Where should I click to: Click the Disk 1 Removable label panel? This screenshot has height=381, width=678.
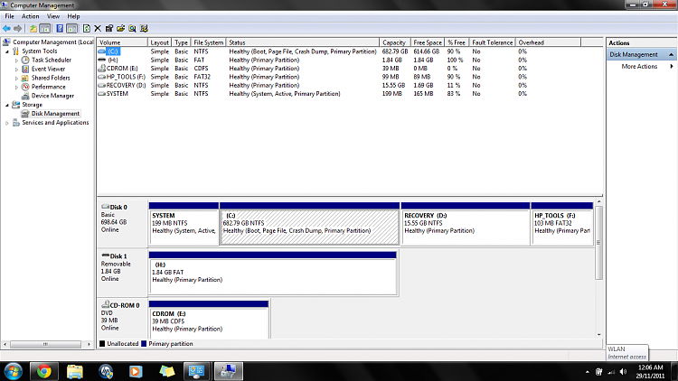tap(123, 273)
